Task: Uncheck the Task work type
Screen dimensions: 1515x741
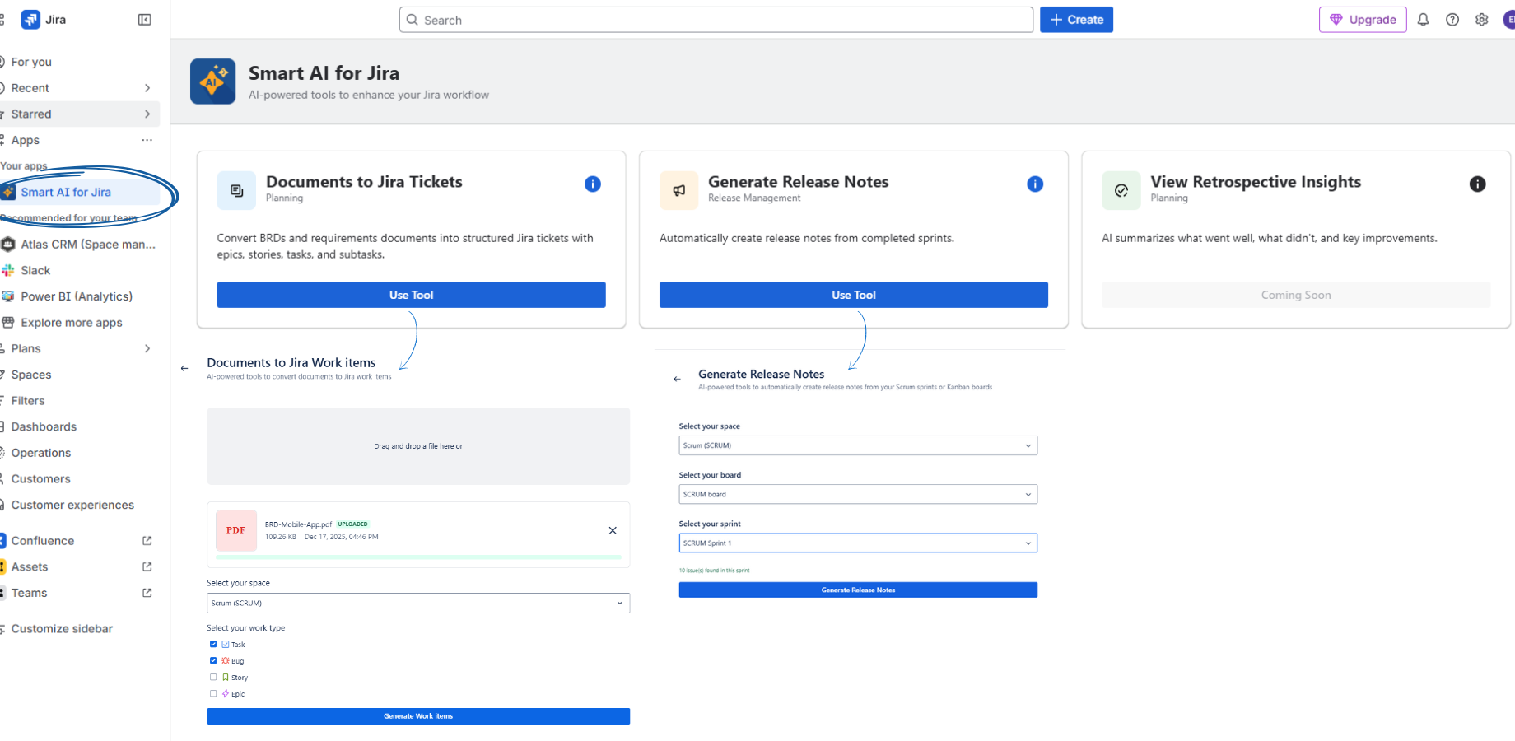Action: (213, 644)
